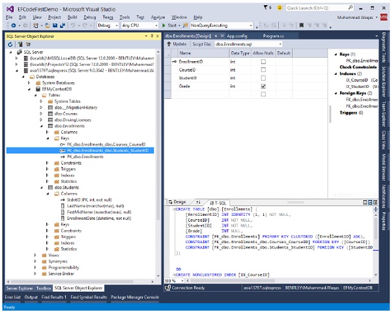The height and width of the screenshot is (314, 391).
Task: Check Allow Nulls for StudentID row
Action: tap(263, 77)
